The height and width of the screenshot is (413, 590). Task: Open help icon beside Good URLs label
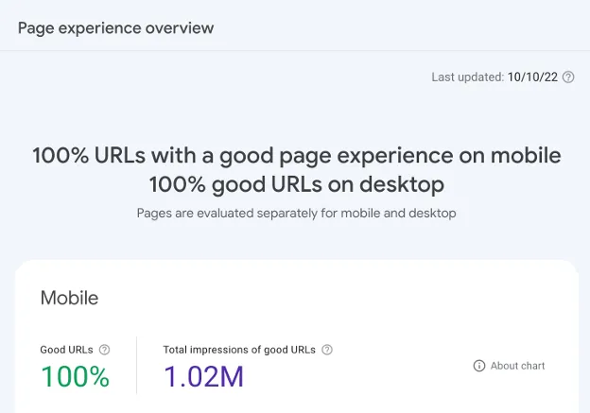[104, 350]
